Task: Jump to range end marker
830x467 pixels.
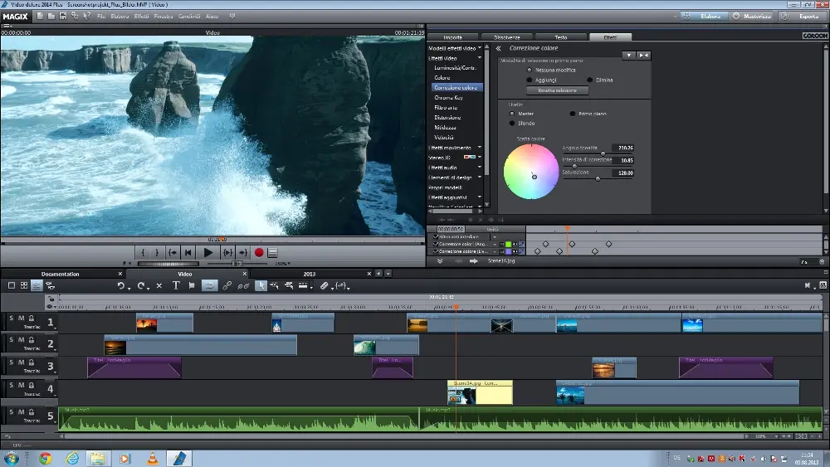Action: (243, 253)
